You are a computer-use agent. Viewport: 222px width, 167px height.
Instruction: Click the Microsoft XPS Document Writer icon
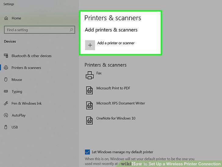(89, 105)
